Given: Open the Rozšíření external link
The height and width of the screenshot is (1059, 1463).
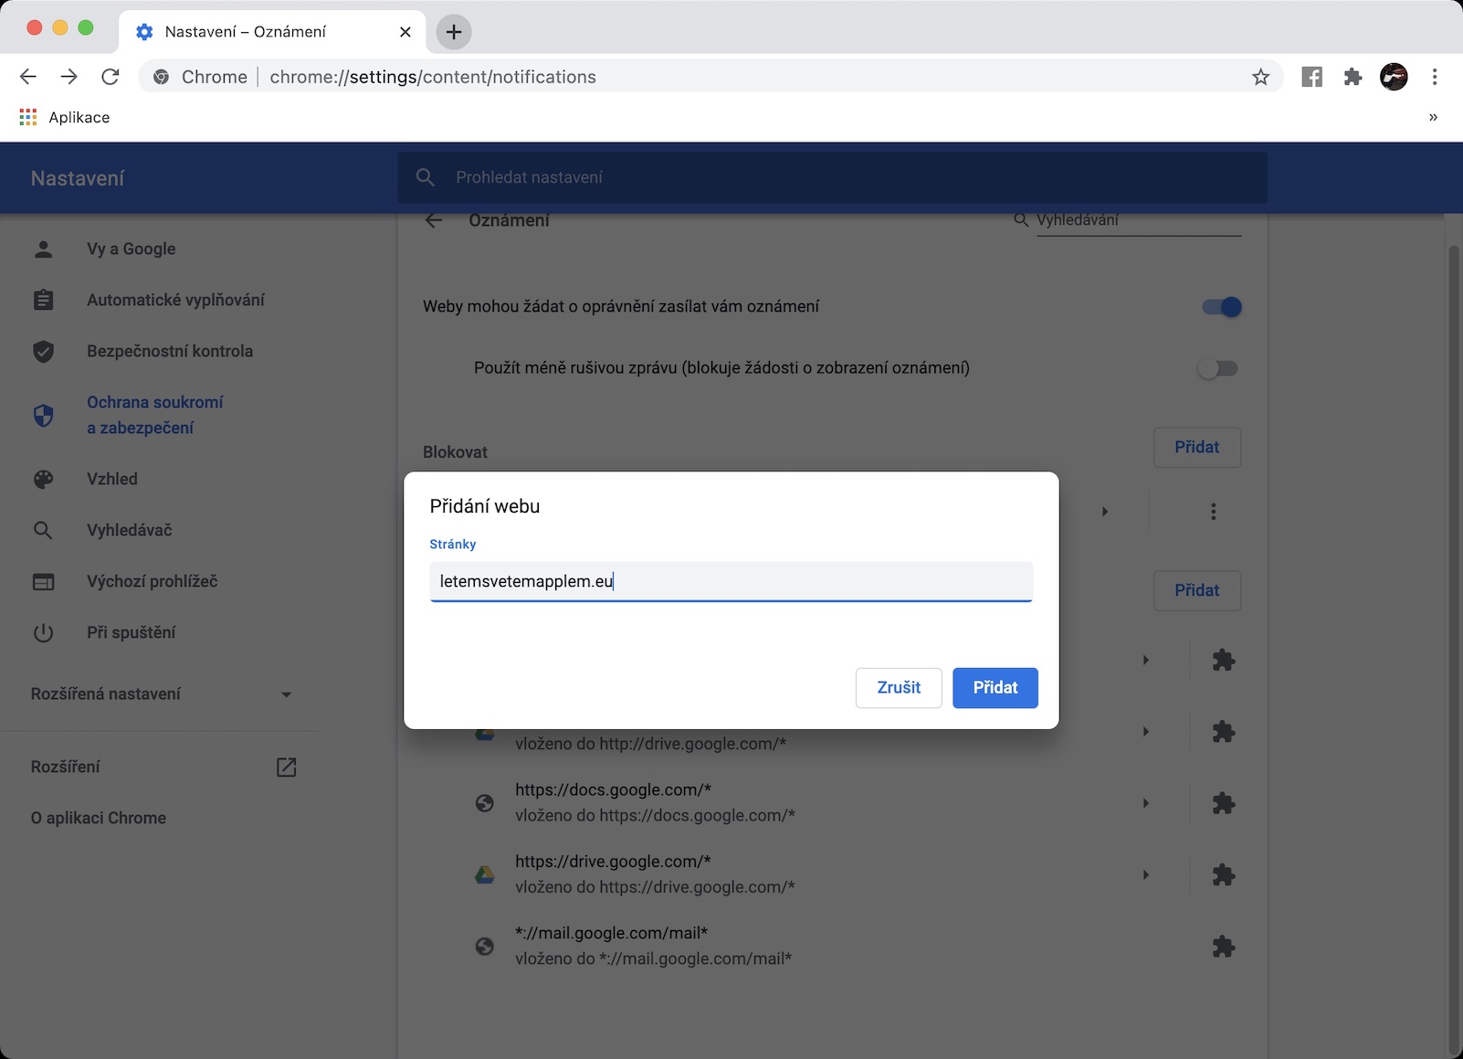Looking at the screenshot, I should (286, 768).
